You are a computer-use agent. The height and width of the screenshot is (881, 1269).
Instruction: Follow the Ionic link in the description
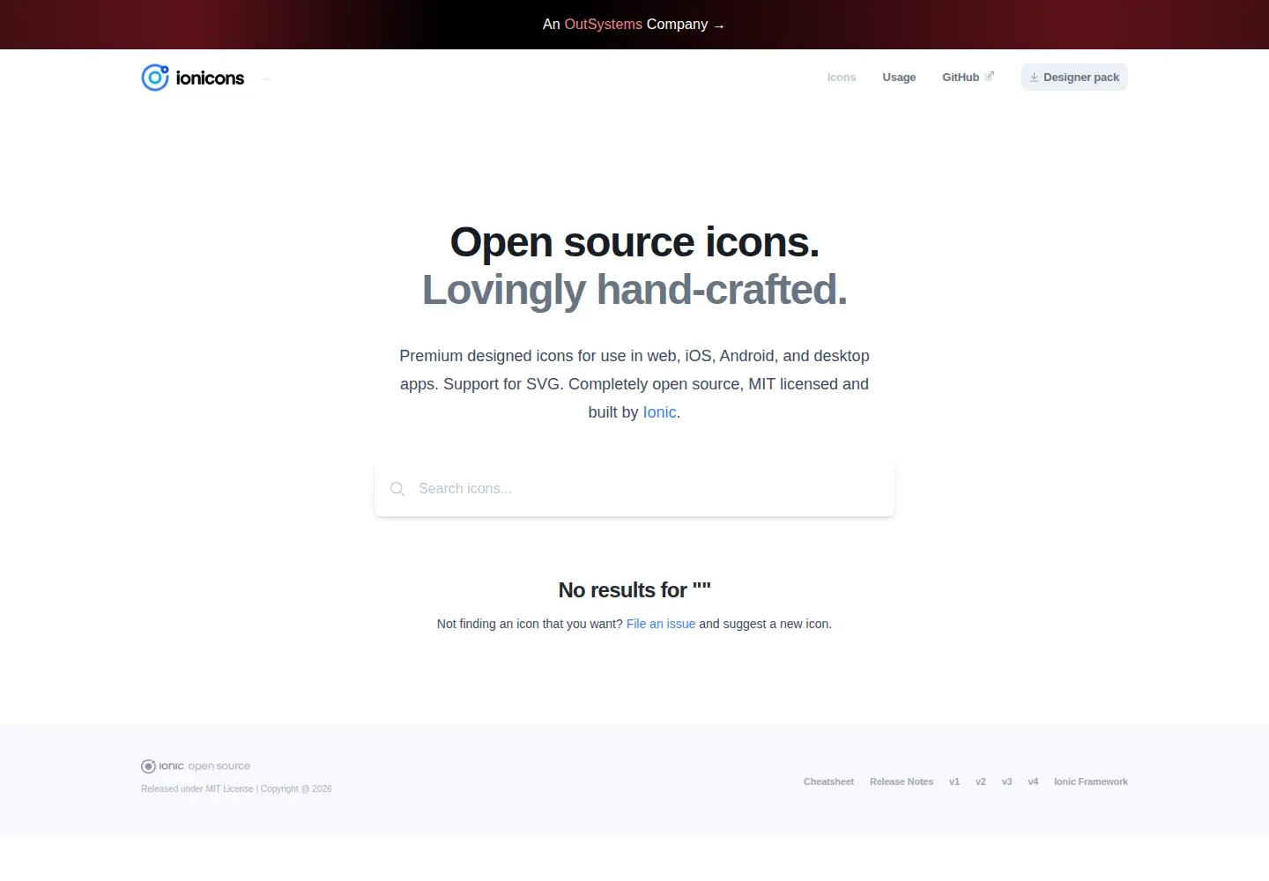tap(660, 412)
